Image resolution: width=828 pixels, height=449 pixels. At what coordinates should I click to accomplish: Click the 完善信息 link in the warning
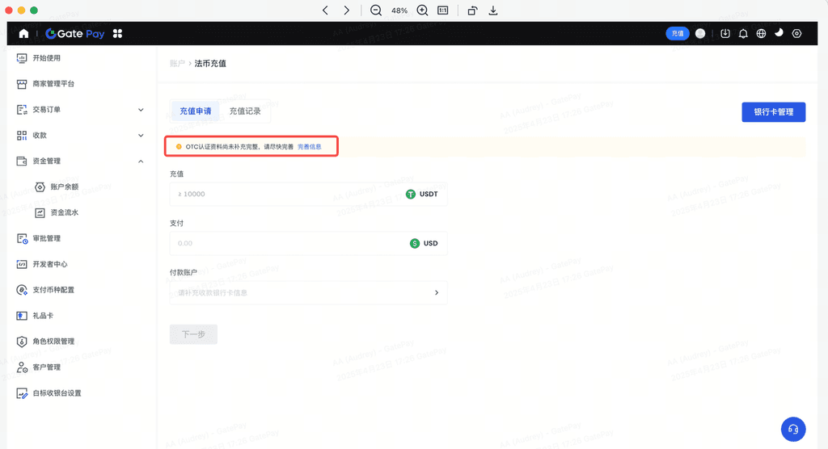click(x=310, y=147)
